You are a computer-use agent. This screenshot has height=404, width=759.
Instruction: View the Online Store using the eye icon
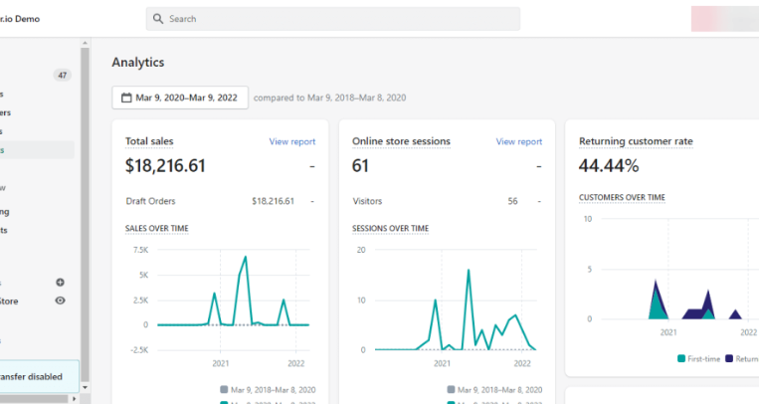(x=60, y=301)
